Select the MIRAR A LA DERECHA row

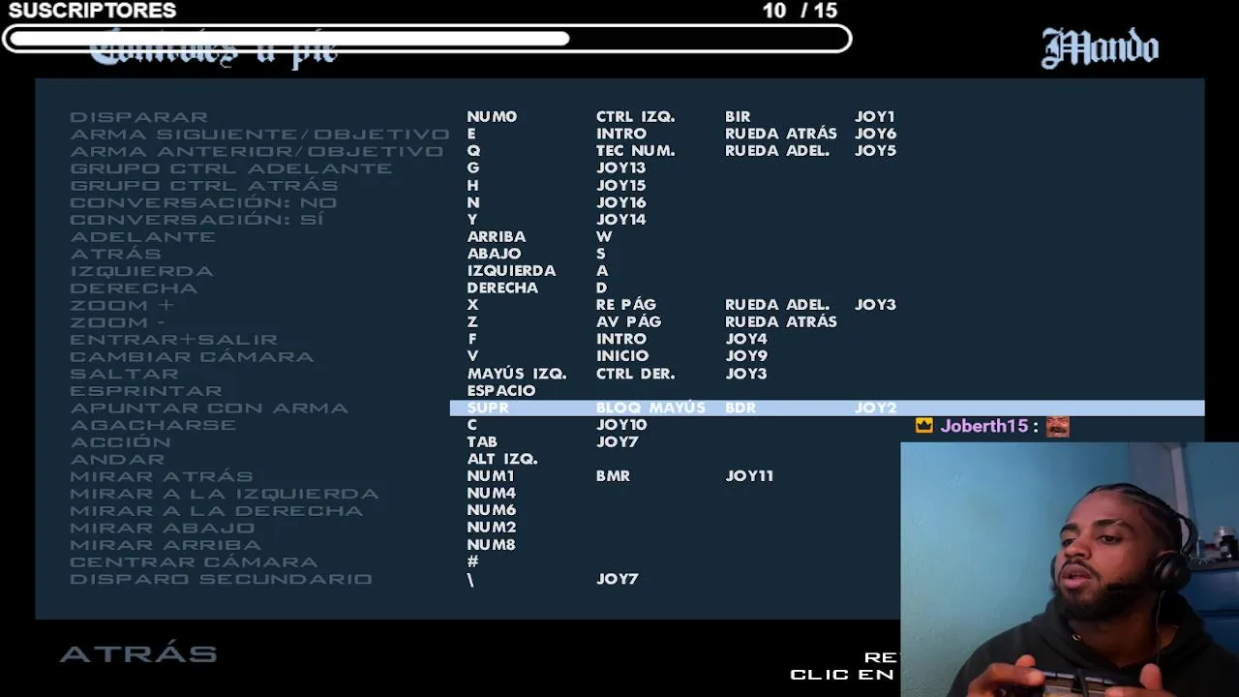(x=217, y=511)
